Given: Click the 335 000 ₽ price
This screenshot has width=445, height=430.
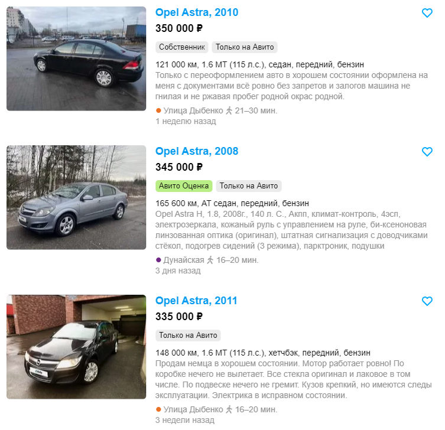Looking at the screenshot, I should click(x=179, y=317).
